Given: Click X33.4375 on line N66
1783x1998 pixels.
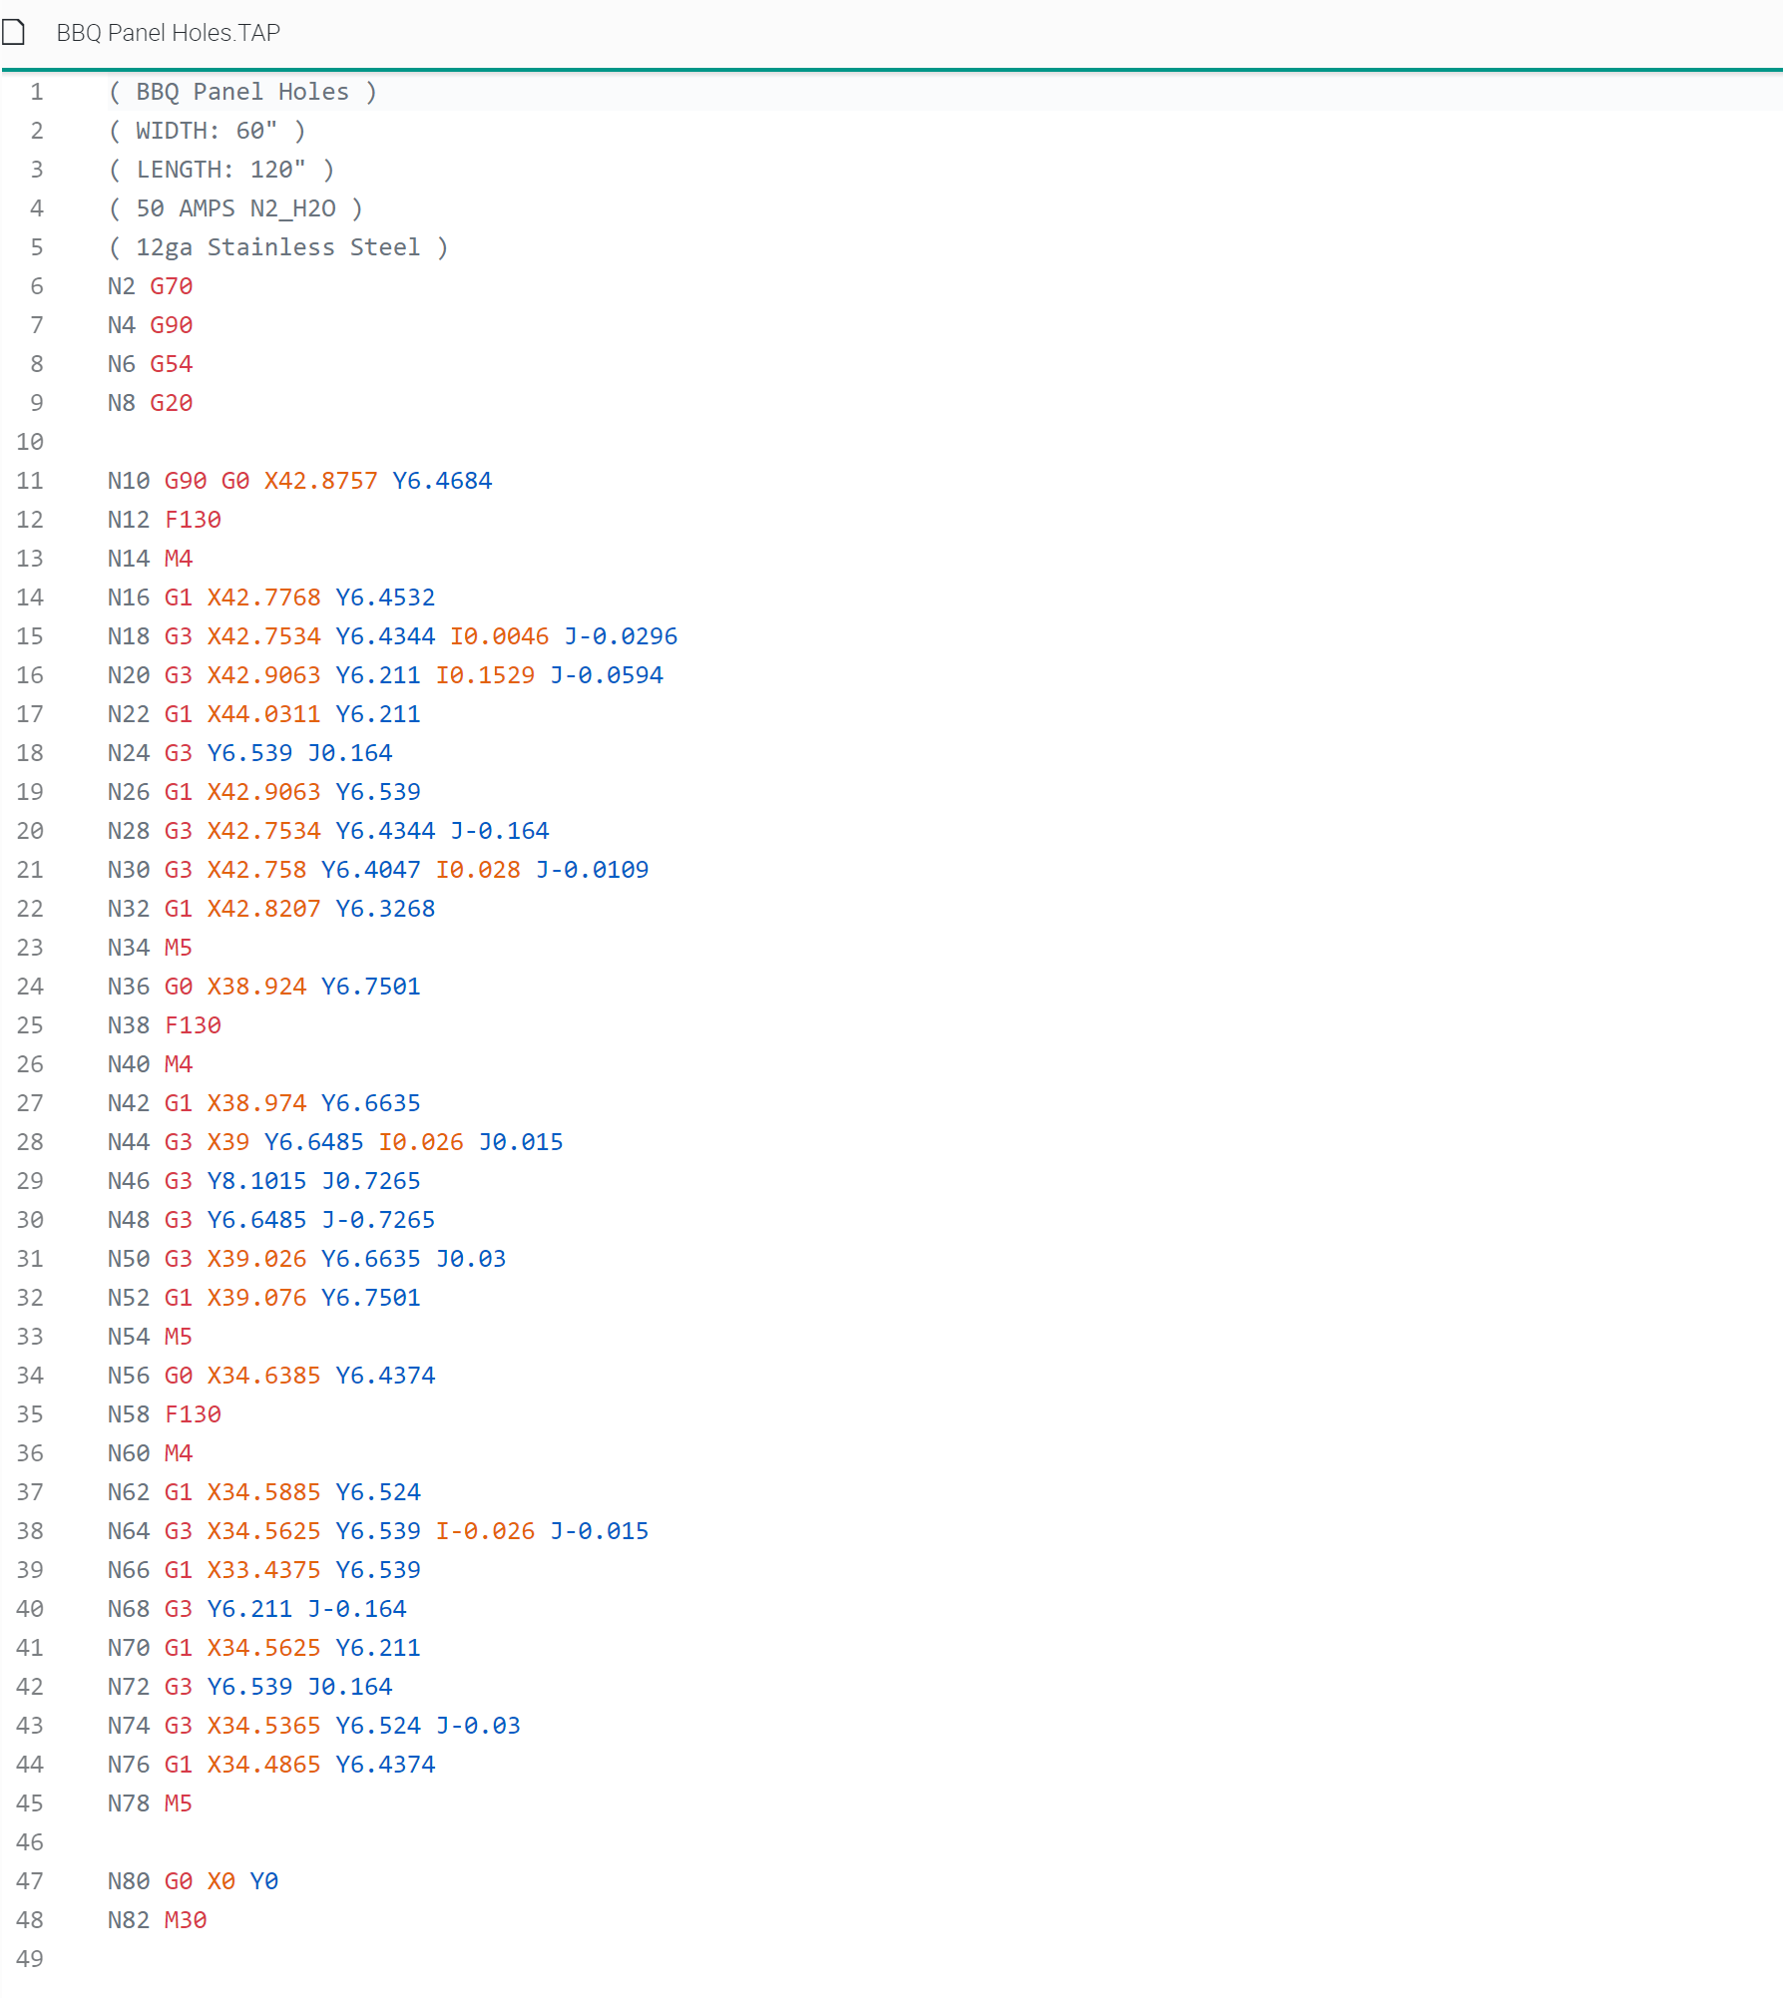Looking at the screenshot, I should tap(264, 1570).
